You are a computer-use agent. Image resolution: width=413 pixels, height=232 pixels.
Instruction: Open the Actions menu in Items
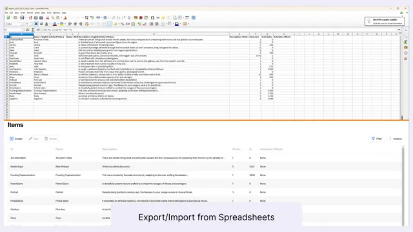396,139
